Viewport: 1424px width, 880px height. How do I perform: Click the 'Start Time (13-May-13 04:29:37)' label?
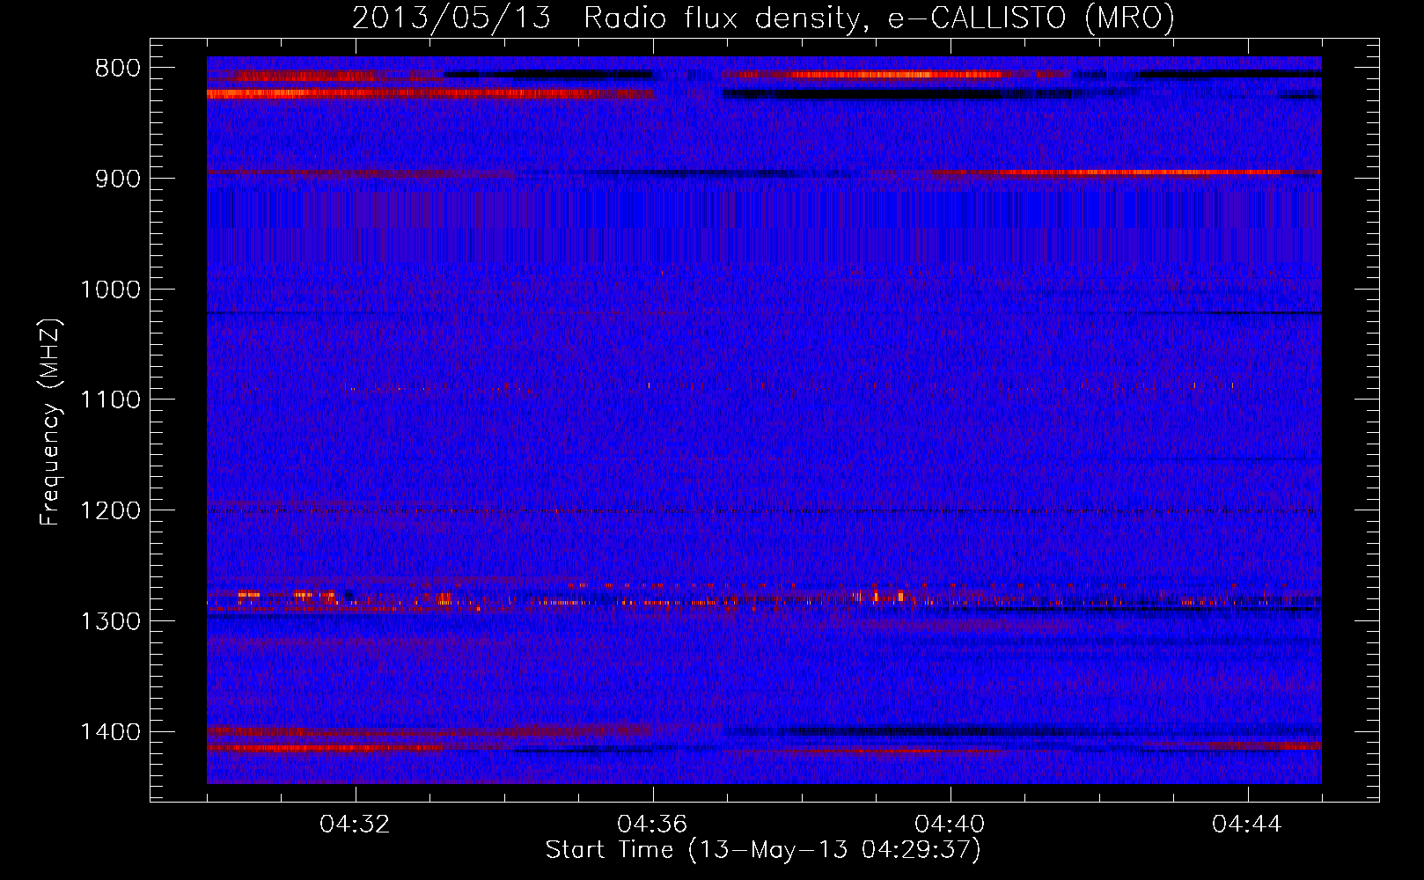tap(763, 850)
